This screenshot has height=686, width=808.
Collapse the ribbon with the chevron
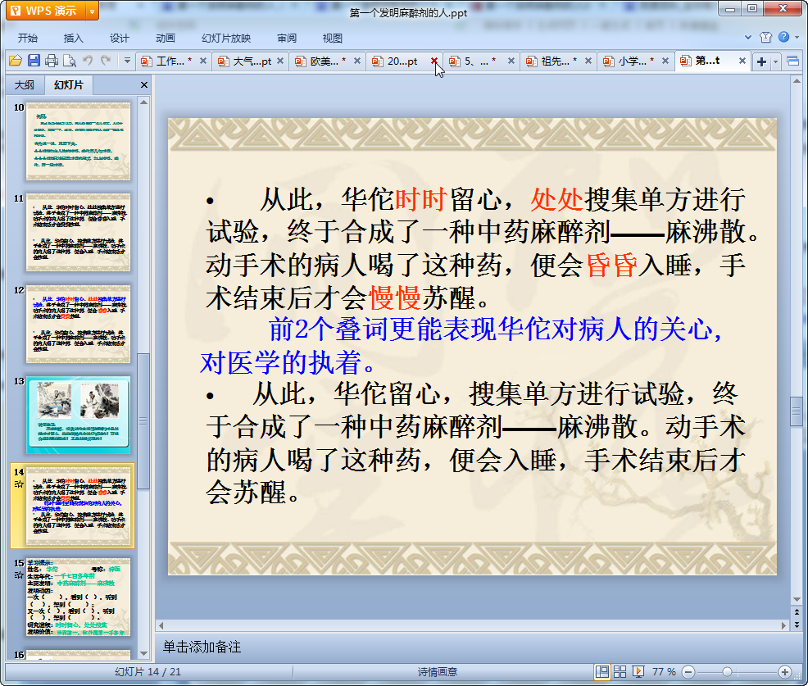(x=748, y=37)
